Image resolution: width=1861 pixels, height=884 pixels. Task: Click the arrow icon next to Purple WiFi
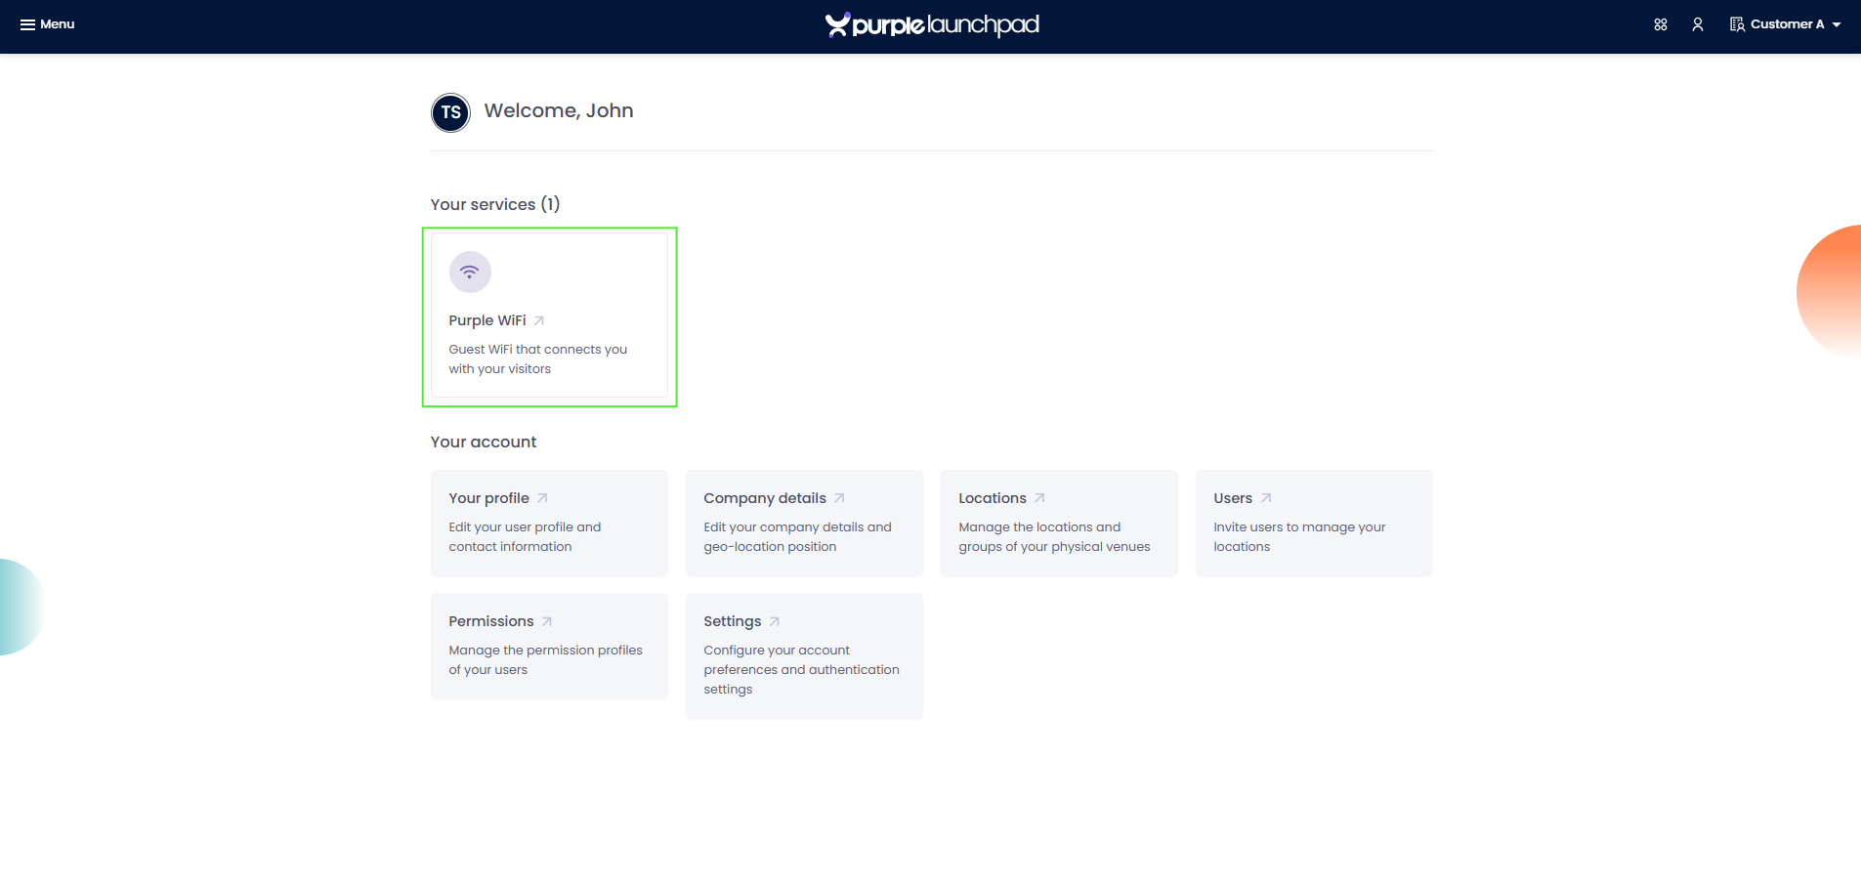[x=539, y=320]
